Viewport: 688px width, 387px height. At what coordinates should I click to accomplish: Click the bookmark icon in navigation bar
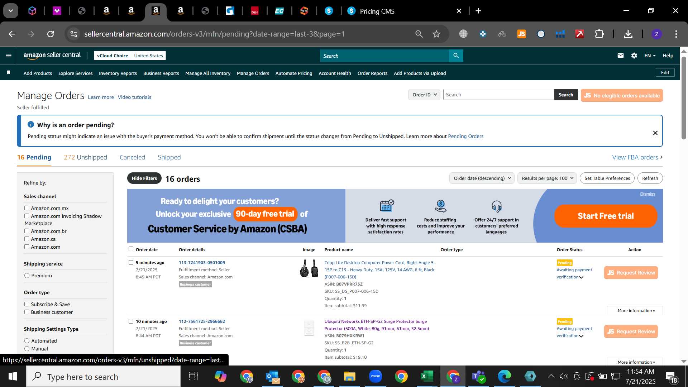point(9,73)
